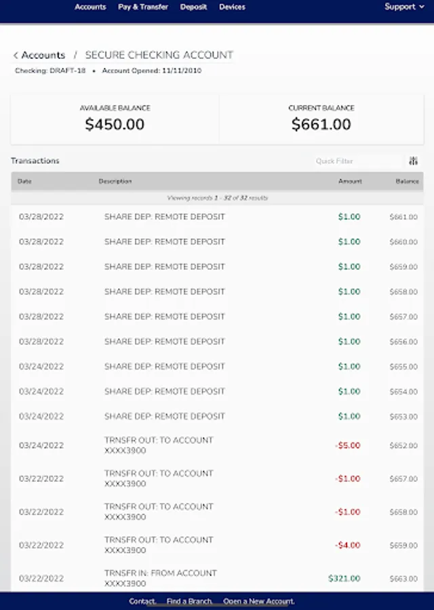Open the Devices menu item
Screen dimensions: 434x610
232,7
